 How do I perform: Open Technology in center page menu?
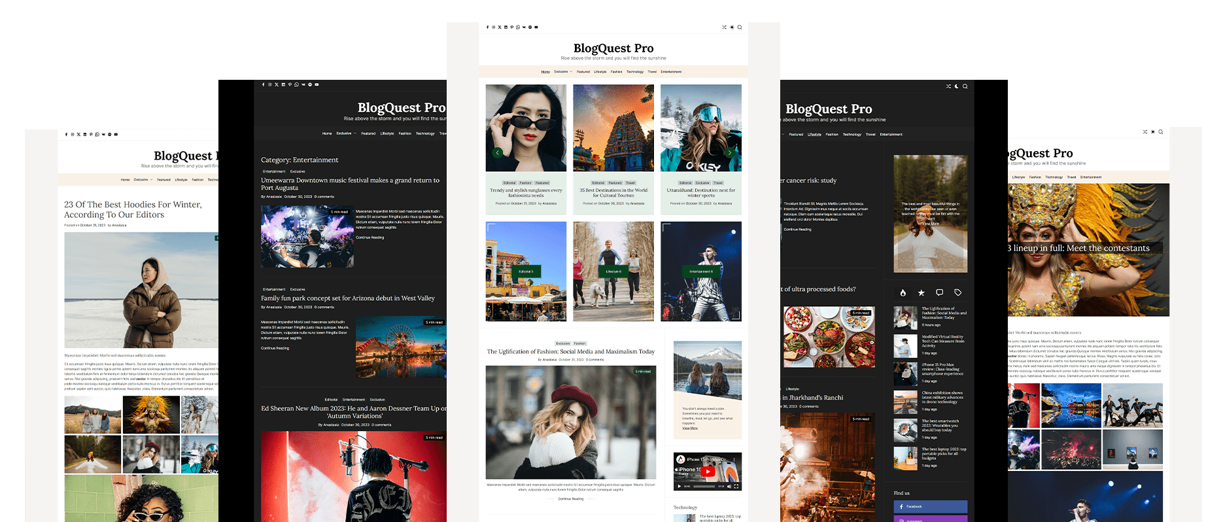[x=635, y=72]
